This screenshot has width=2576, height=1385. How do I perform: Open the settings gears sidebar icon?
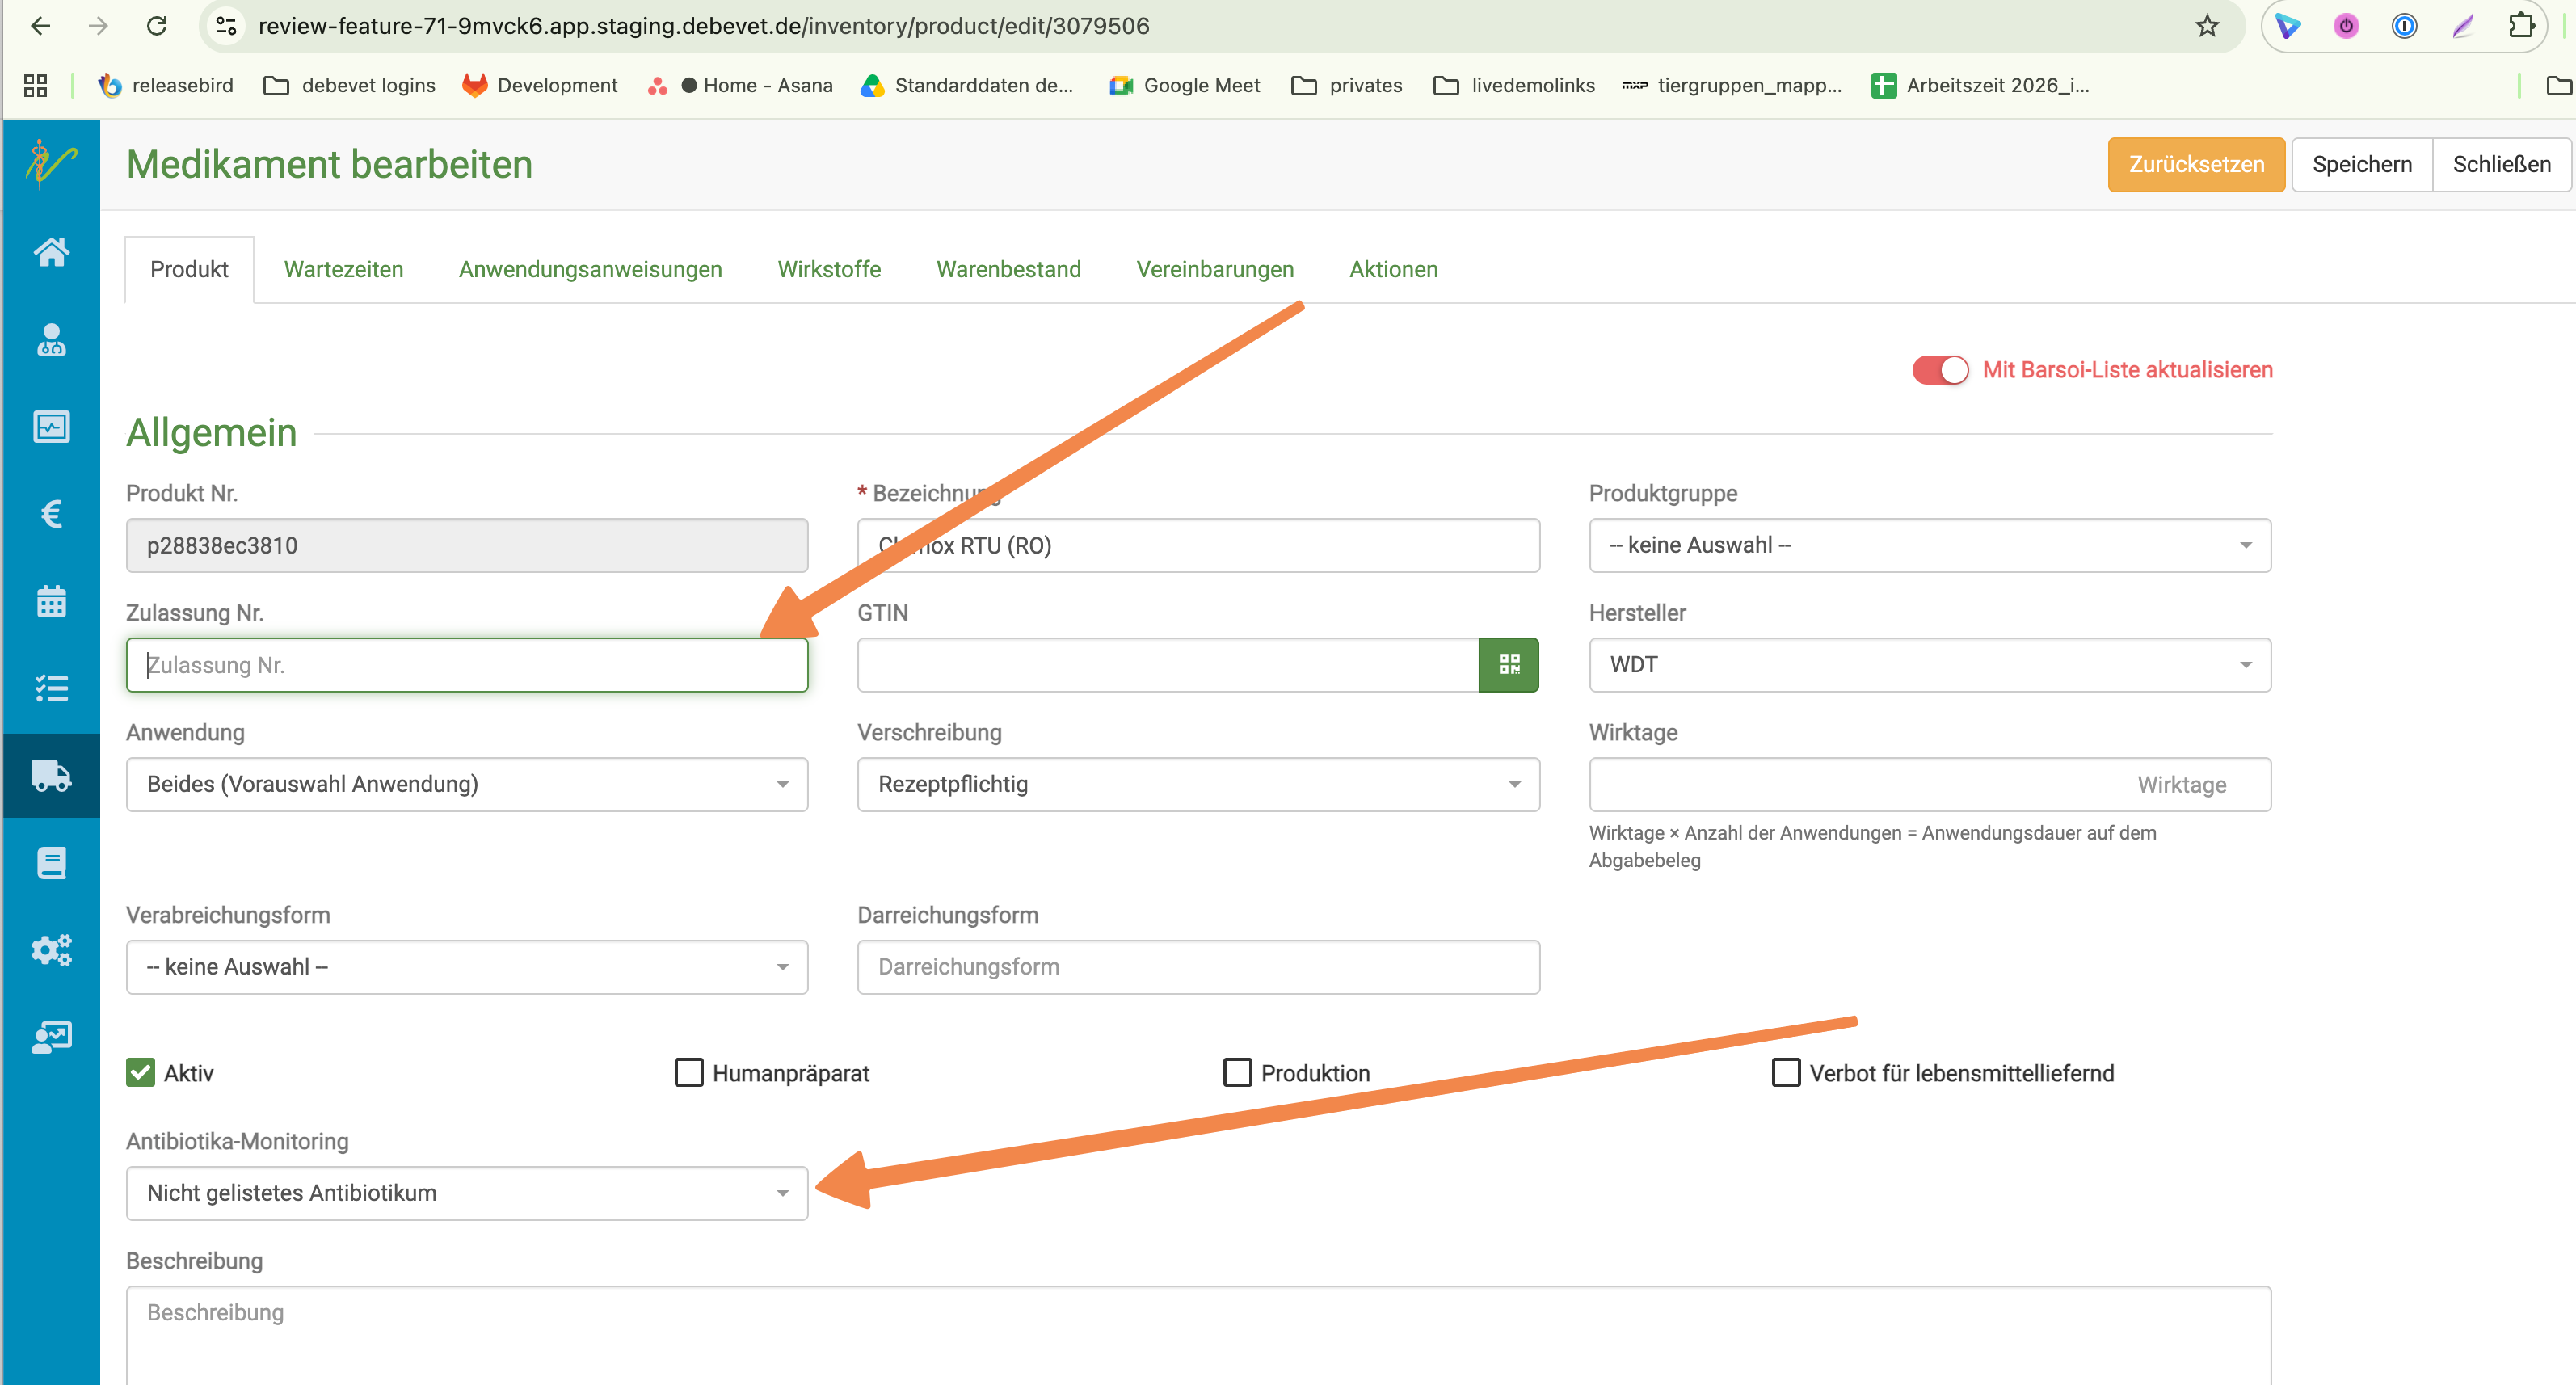pos(51,949)
